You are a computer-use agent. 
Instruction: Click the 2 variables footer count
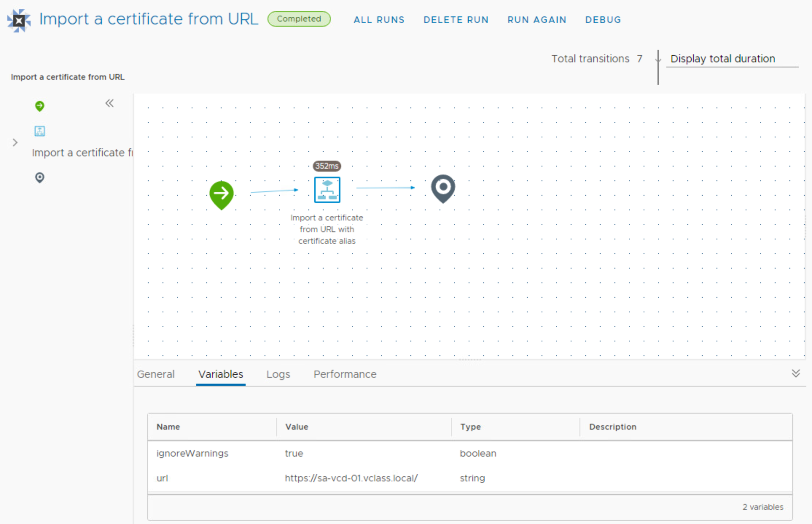[x=763, y=507]
